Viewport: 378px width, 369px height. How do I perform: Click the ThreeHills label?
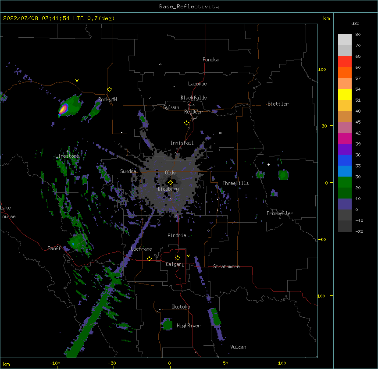pyautogui.click(x=235, y=183)
